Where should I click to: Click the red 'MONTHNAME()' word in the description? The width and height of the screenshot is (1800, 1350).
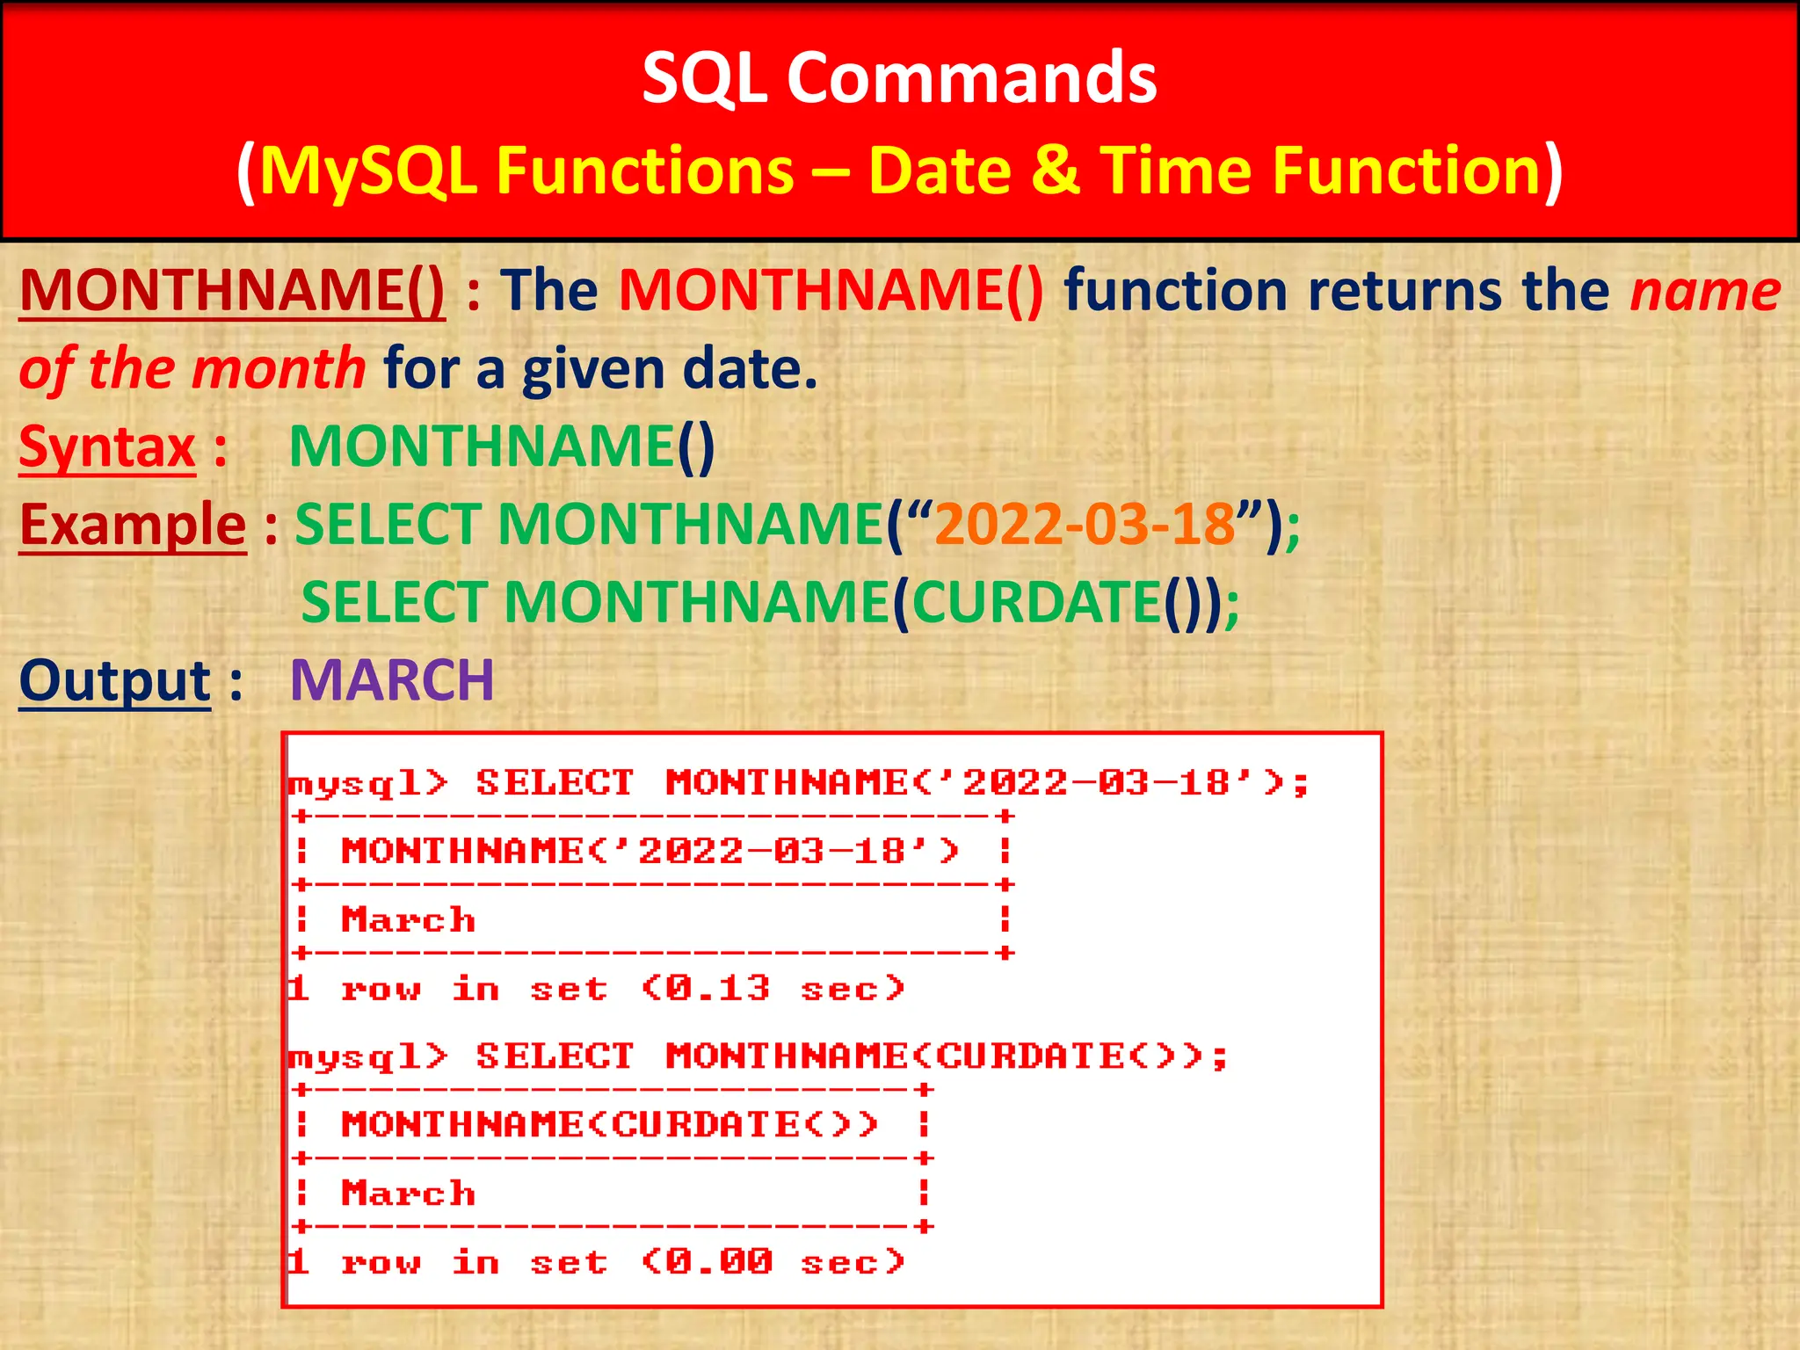tap(831, 290)
